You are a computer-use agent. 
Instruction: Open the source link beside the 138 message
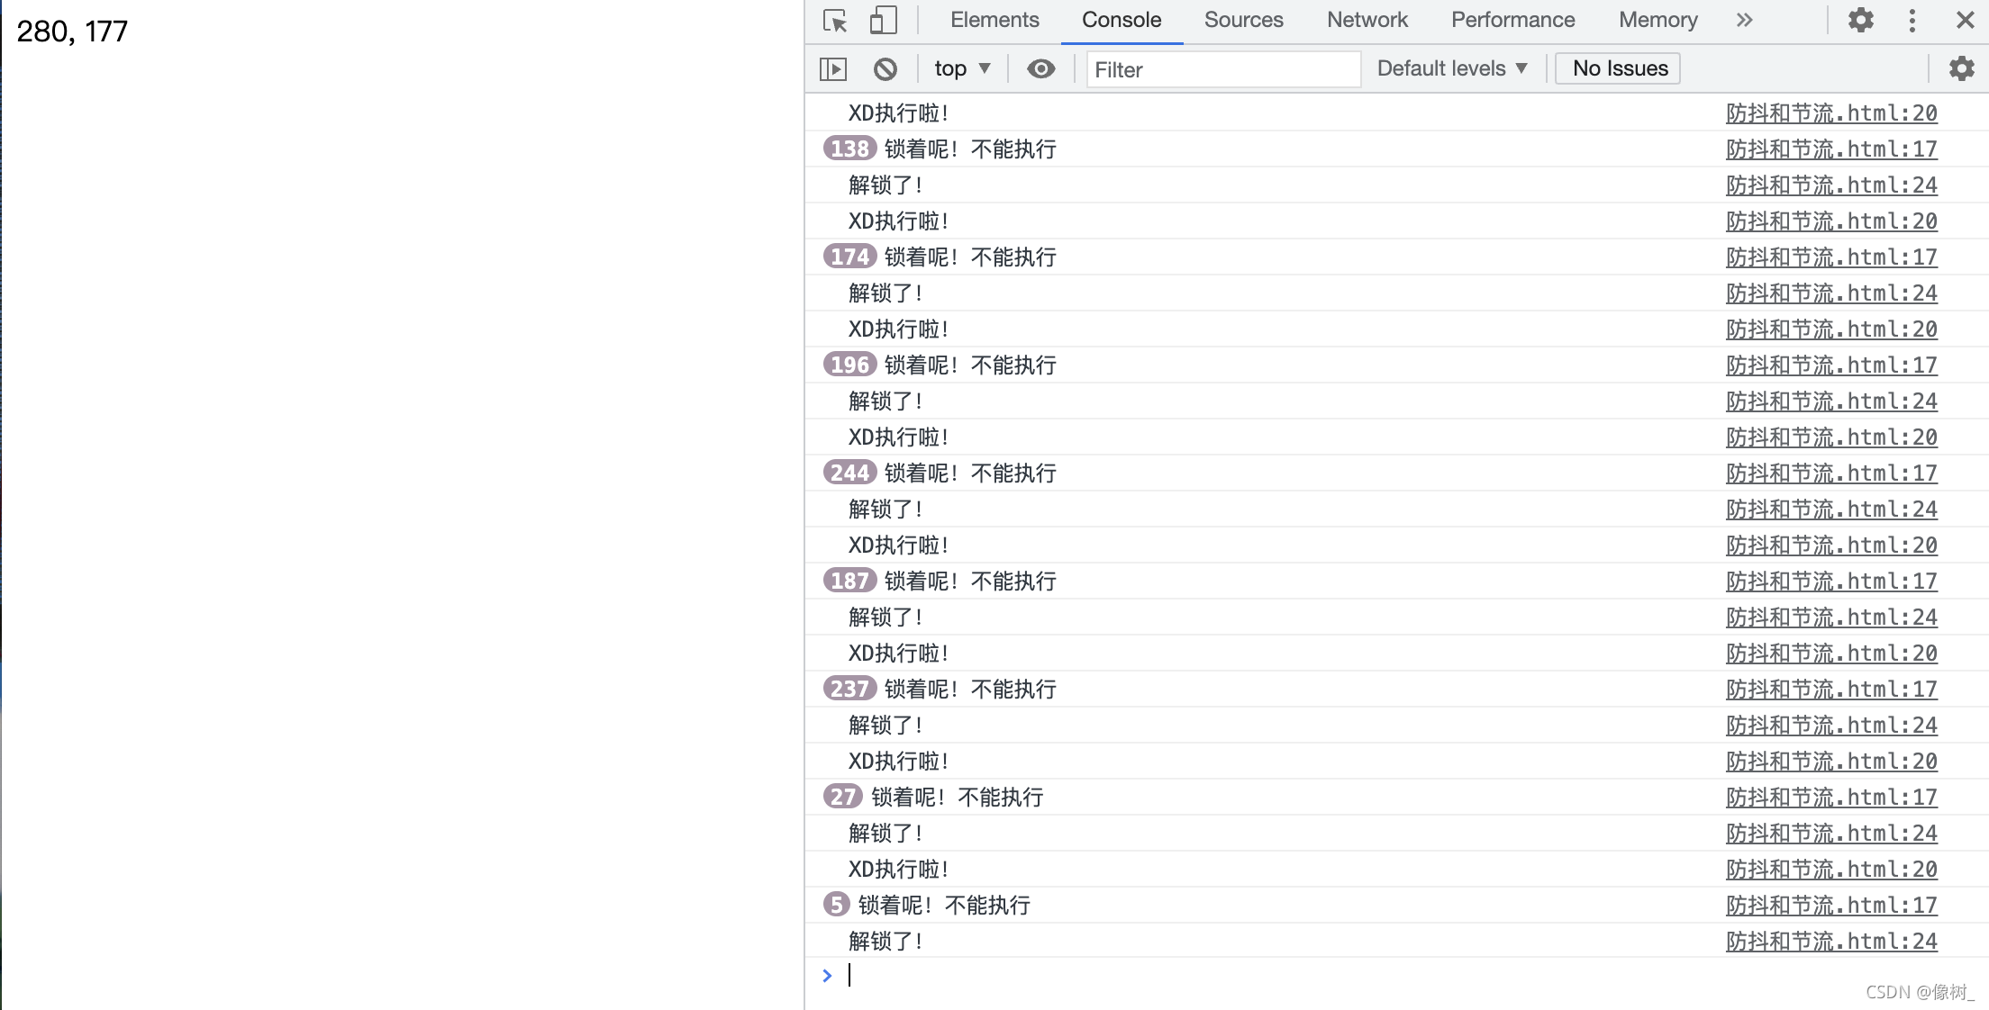(x=1831, y=149)
